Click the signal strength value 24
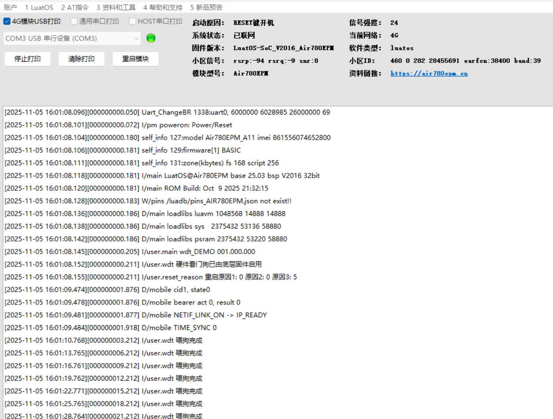 [x=394, y=23]
